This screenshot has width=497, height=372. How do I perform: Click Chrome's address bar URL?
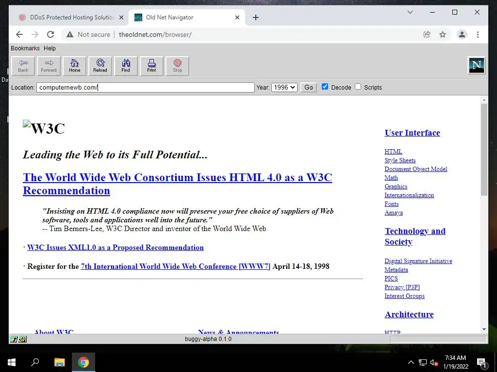[x=155, y=34]
